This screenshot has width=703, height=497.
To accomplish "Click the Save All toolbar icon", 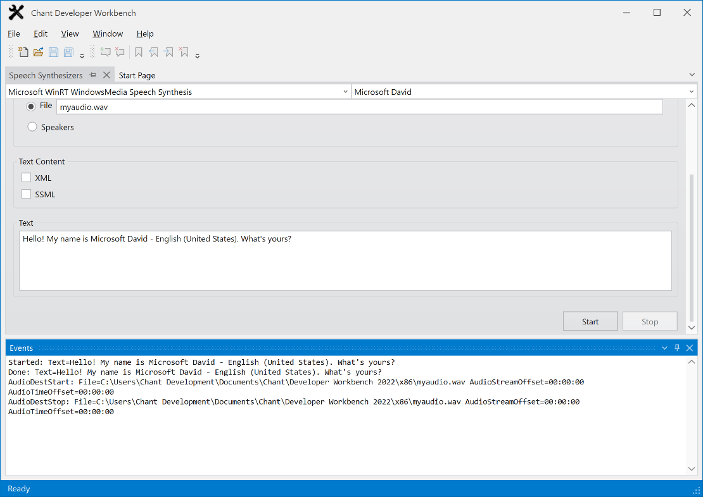I will 68,52.
